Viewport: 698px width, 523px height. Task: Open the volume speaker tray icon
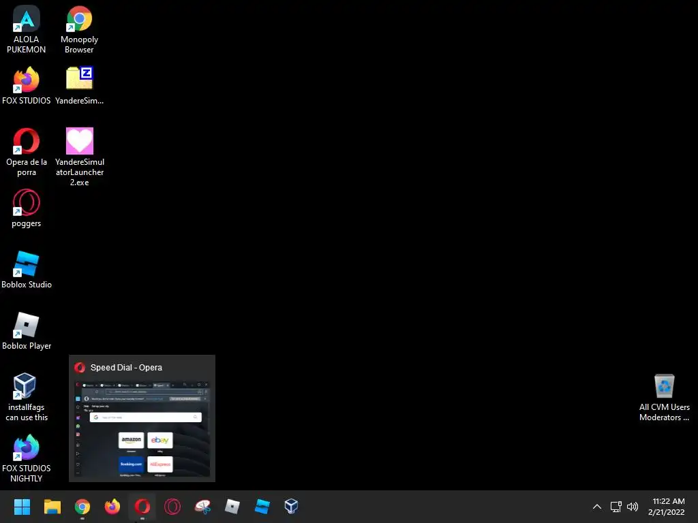(x=632, y=507)
